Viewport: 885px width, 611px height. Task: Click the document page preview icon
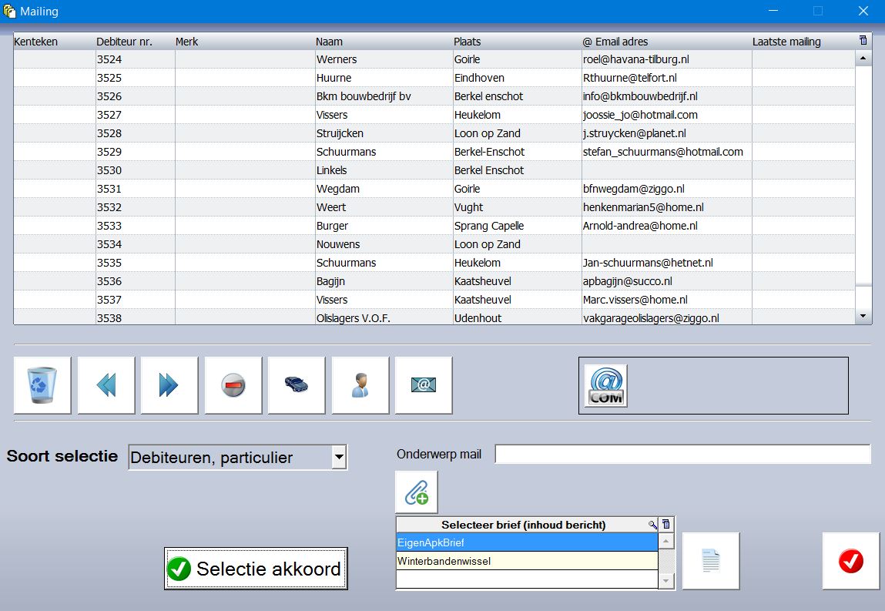(710, 561)
